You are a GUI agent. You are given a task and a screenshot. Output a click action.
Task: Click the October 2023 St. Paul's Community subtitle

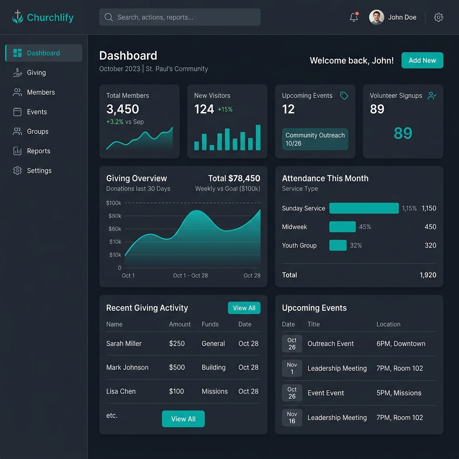(154, 69)
